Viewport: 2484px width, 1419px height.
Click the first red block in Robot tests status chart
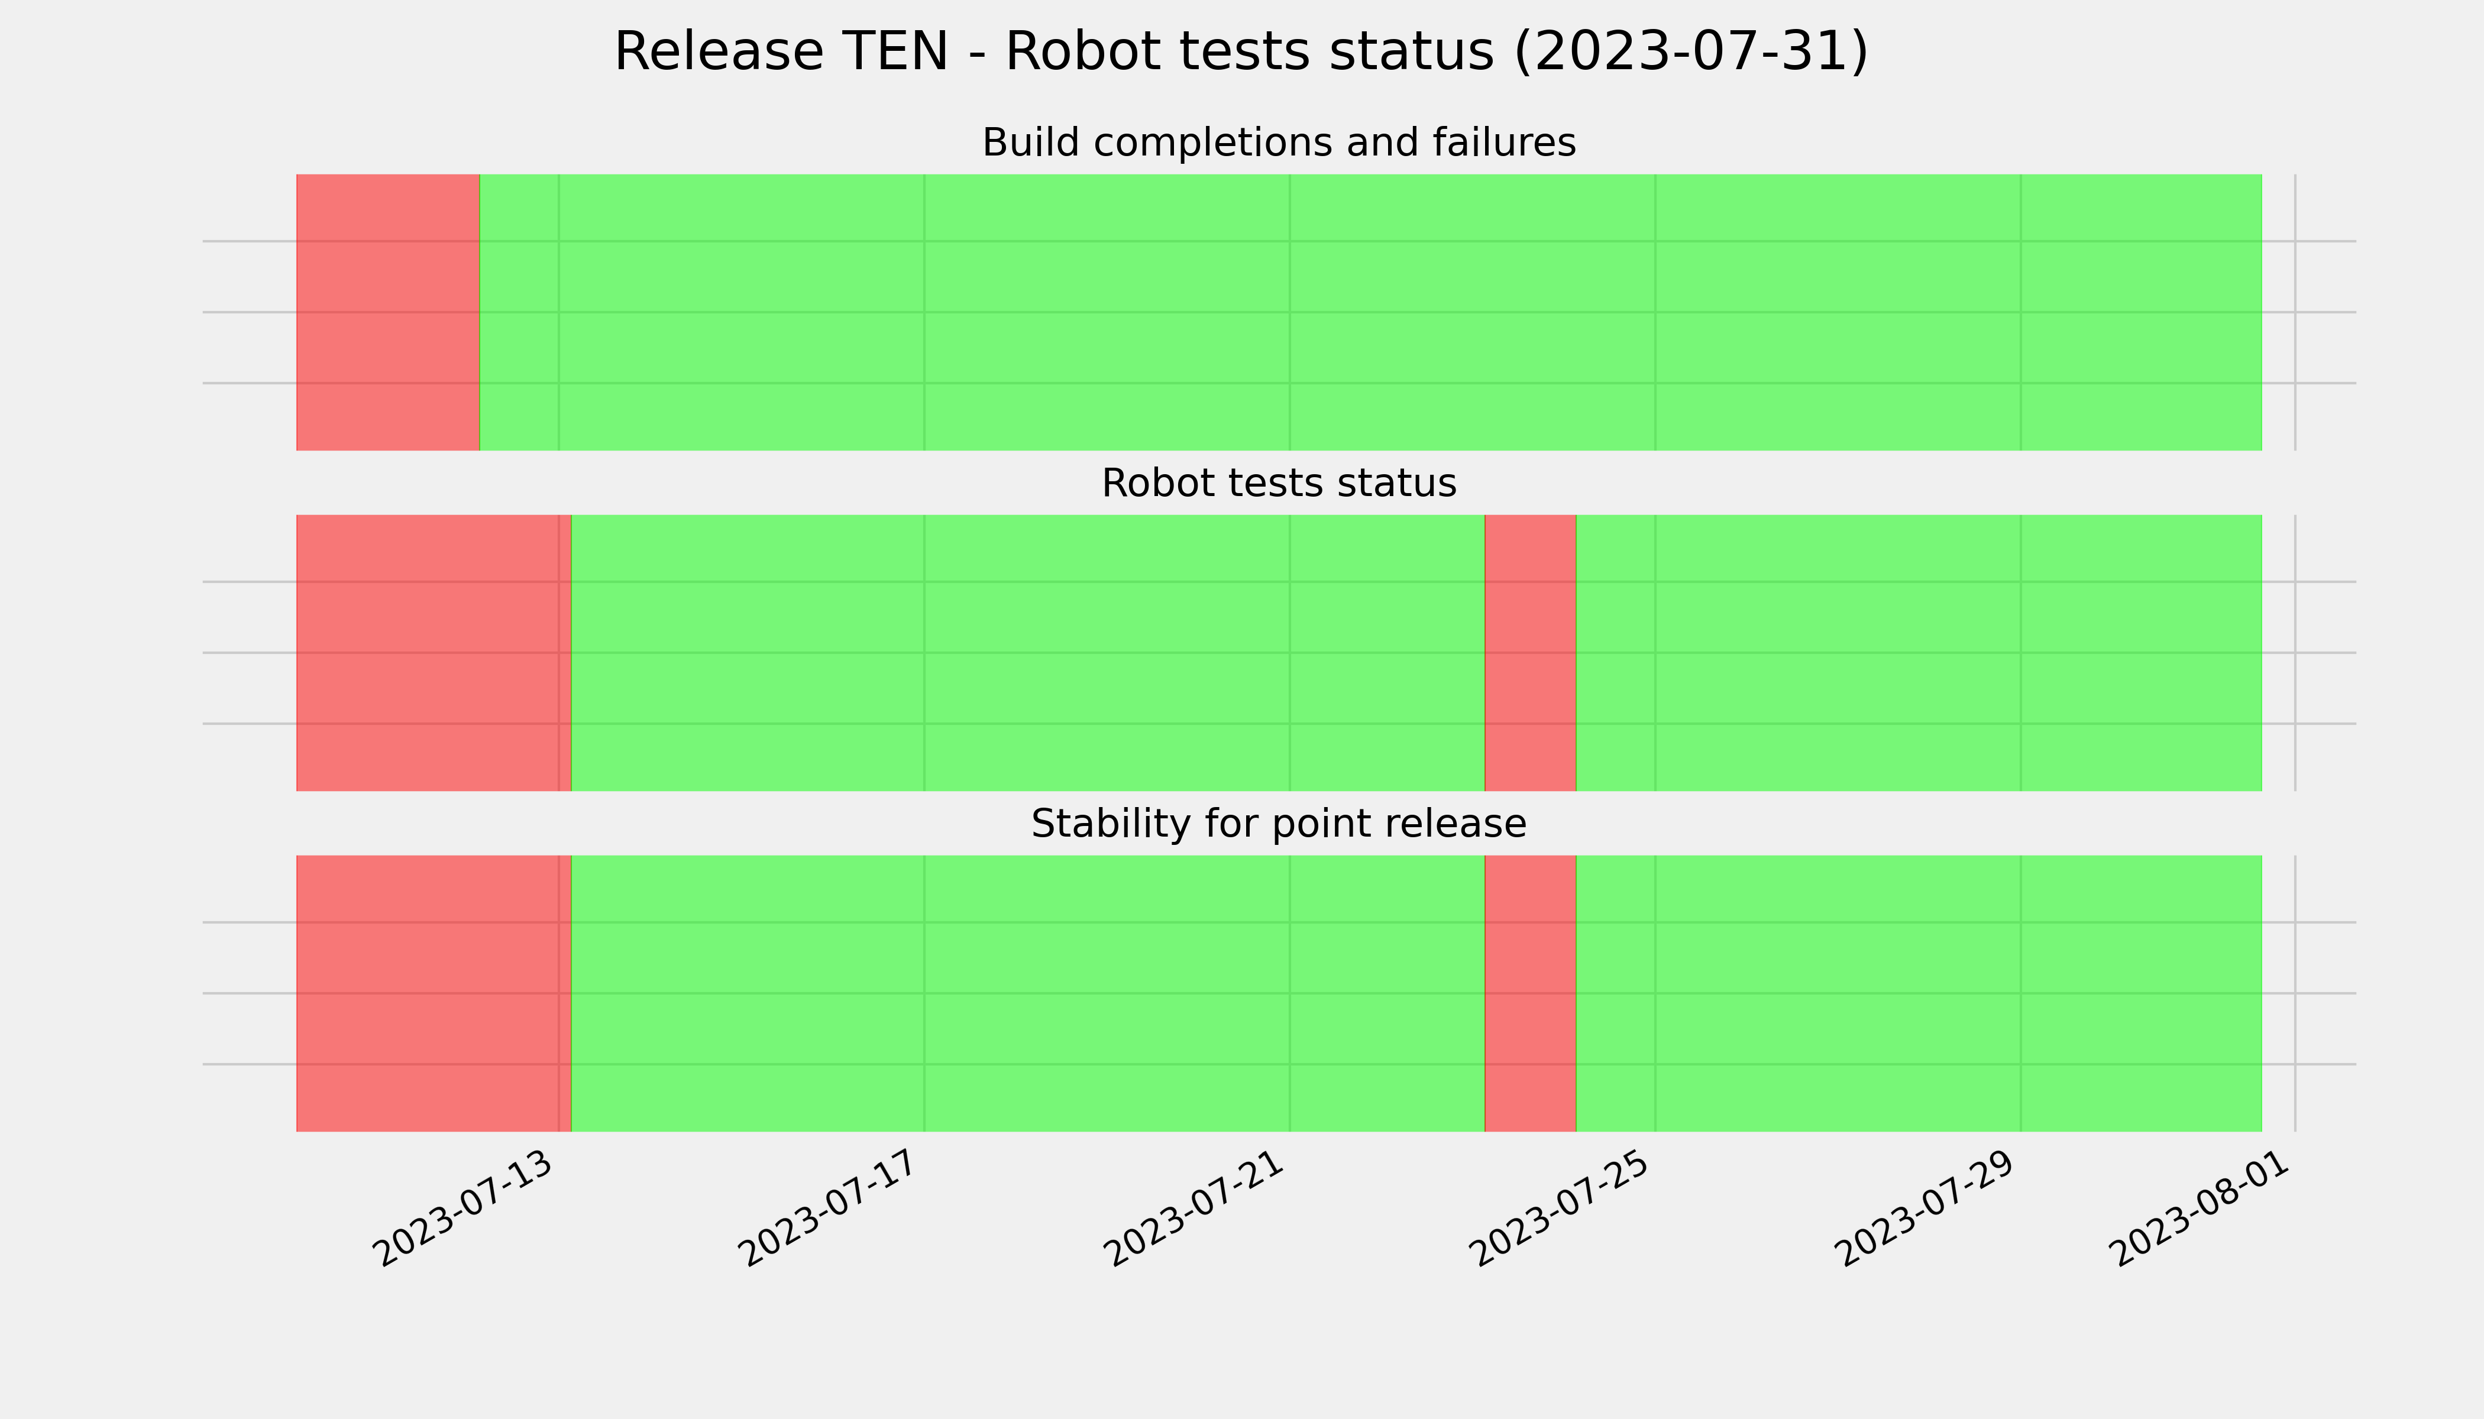[x=434, y=653]
